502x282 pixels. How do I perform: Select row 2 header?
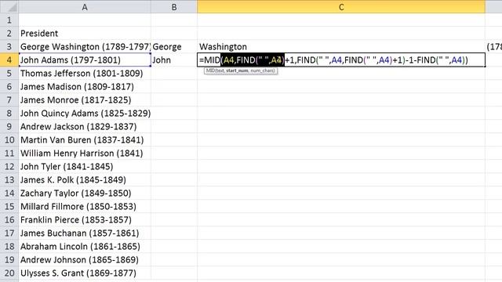9,33
